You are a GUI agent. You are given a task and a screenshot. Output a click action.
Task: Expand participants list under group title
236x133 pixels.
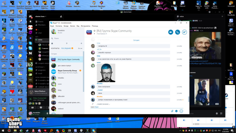[x=94, y=34]
